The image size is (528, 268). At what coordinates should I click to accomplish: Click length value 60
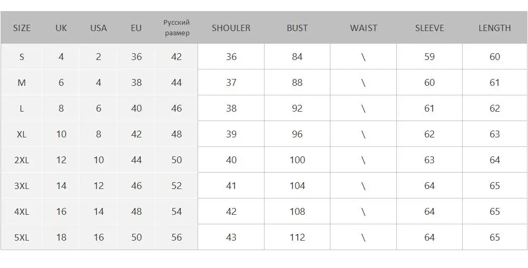point(495,57)
